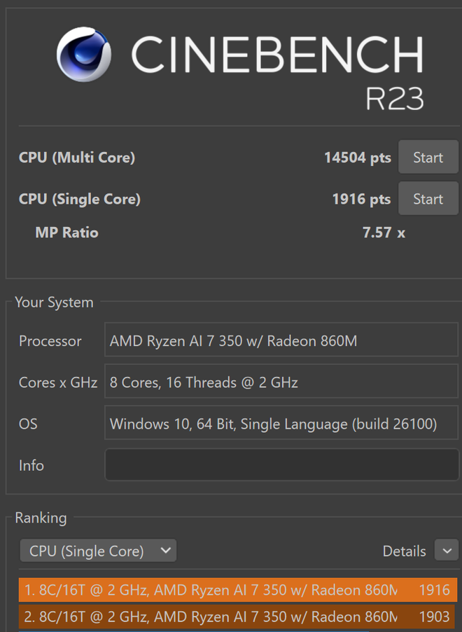
Task: Open the CPU (Single Core) ranking dropdown
Action: (98, 551)
